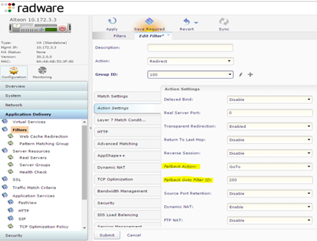Click the SIP tree icon
Screen dimensions: 317x241
coord(11,218)
